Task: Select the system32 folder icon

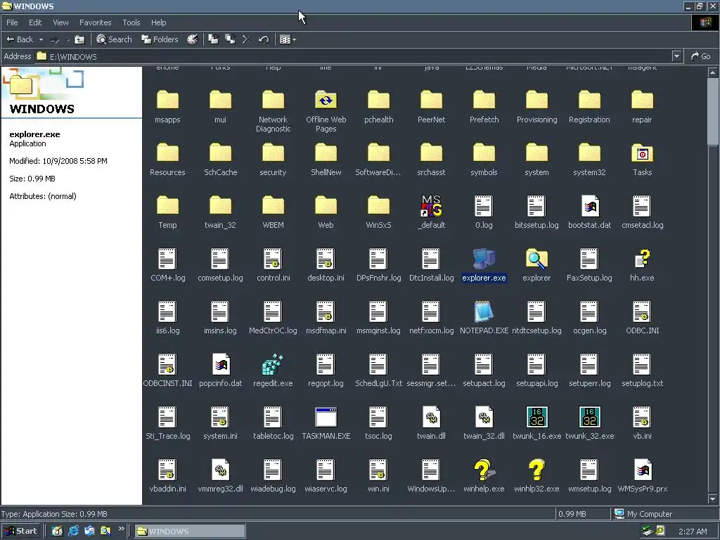Action: pyautogui.click(x=590, y=153)
